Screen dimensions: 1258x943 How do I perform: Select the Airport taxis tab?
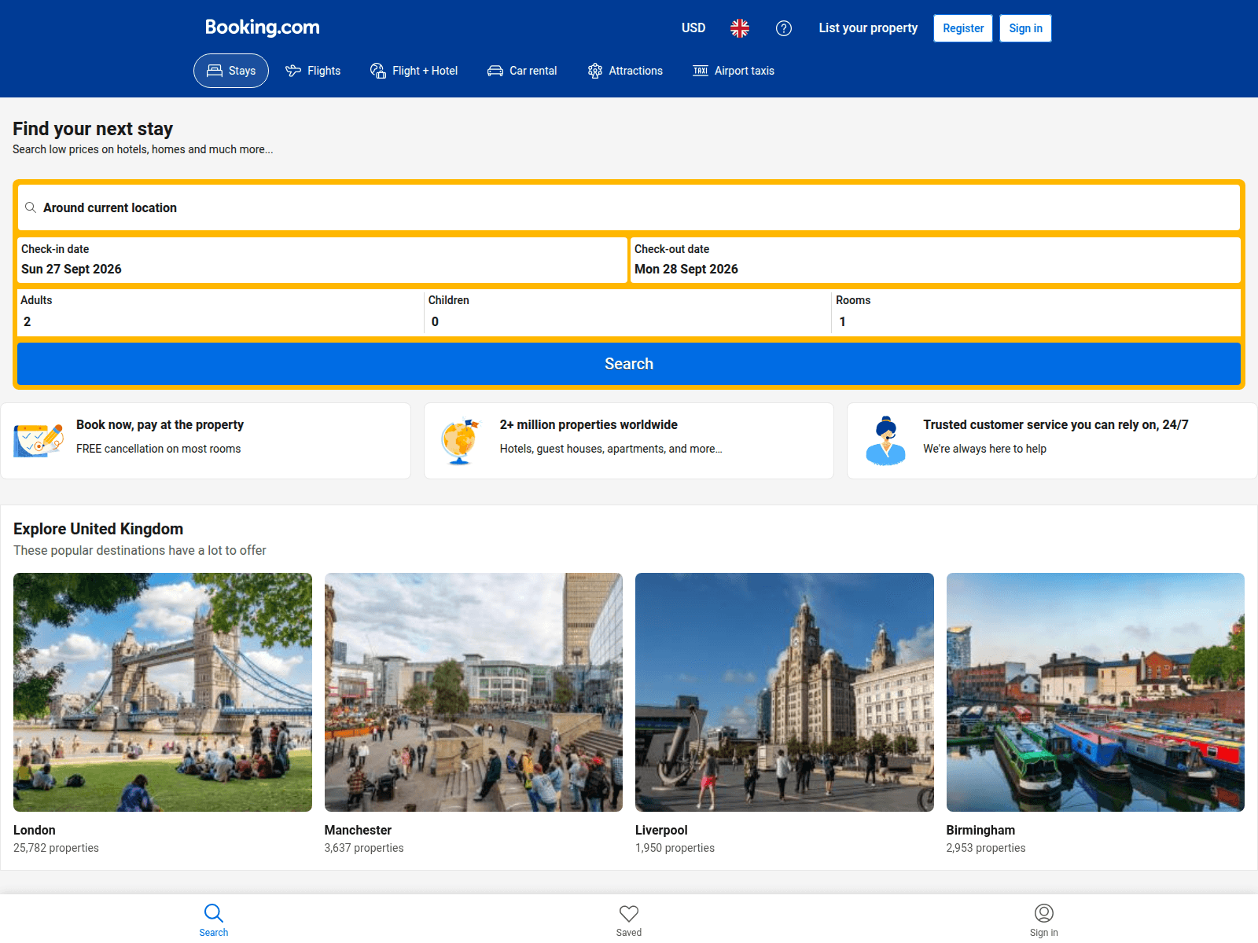[x=734, y=71]
